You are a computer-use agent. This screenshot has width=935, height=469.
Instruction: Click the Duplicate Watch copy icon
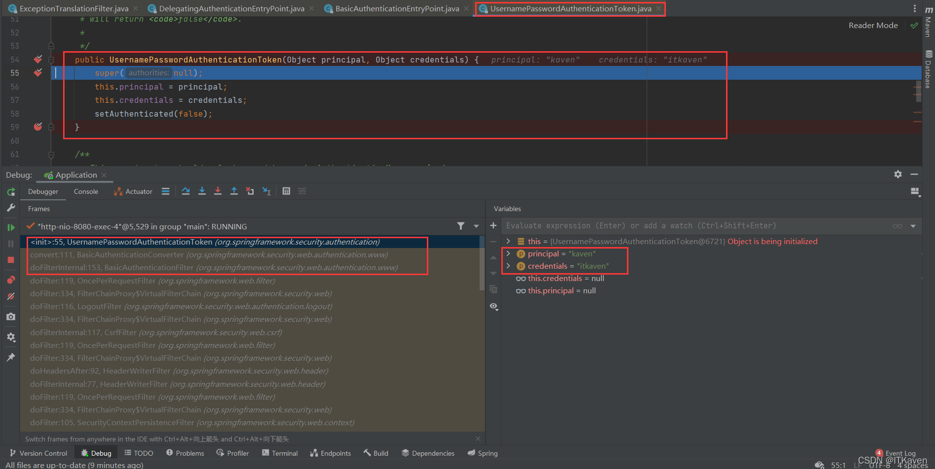coord(493,289)
